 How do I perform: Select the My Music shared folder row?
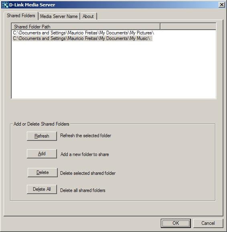(82, 38)
